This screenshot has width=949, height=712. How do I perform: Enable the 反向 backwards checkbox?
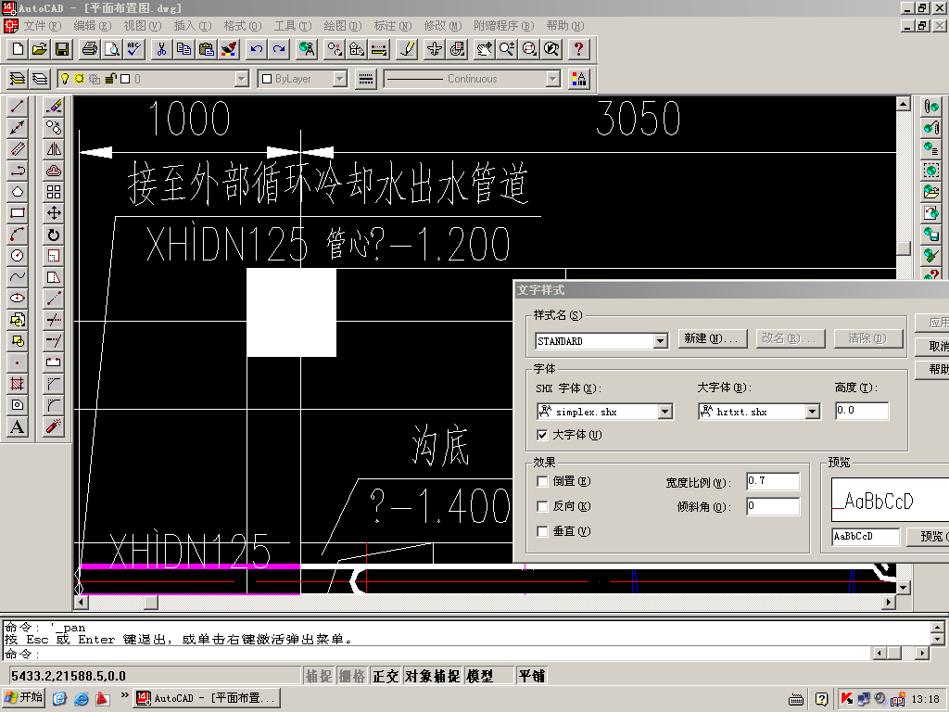(x=542, y=506)
